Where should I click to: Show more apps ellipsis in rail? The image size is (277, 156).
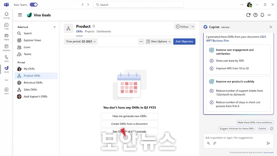pos(6,80)
